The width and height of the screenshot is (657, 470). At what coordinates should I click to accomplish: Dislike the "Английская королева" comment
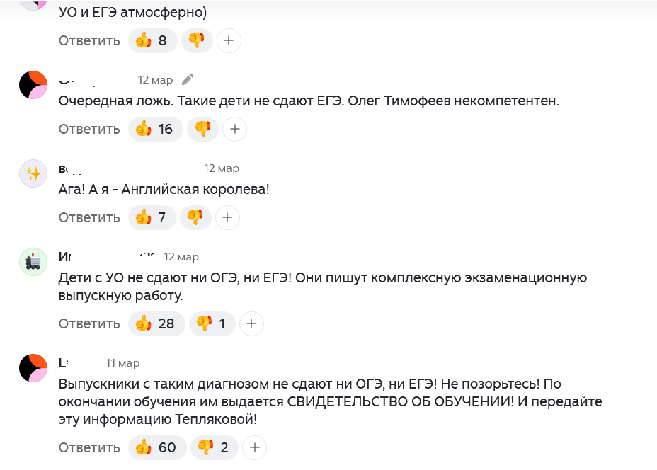(x=195, y=217)
